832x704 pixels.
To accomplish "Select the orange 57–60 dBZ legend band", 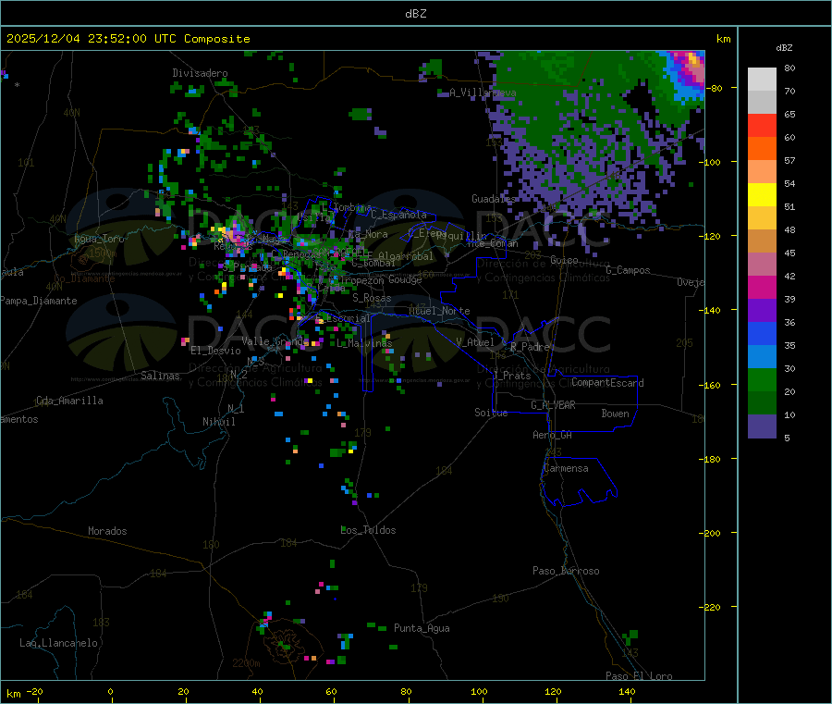I will [x=762, y=149].
